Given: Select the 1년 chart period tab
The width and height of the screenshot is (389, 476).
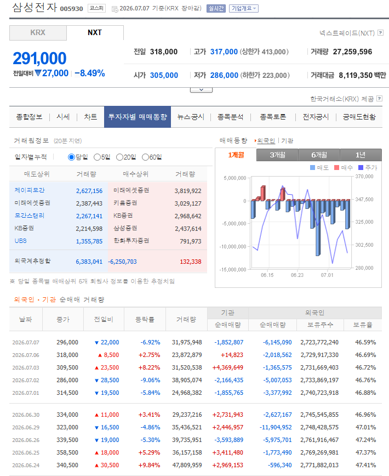Looking at the screenshot, I should tap(361, 155).
